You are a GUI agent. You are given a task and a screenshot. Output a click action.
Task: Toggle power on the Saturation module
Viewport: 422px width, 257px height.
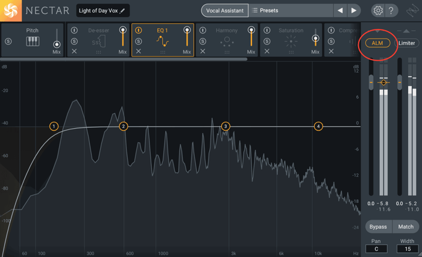[x=266, y=30]
